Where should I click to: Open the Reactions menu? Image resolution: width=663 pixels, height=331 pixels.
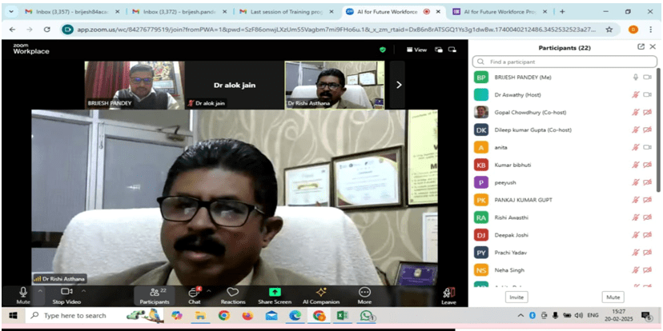pos(232,293)
